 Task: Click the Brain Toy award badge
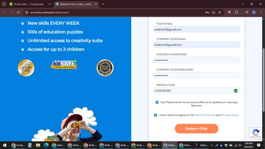pos(105,68)
